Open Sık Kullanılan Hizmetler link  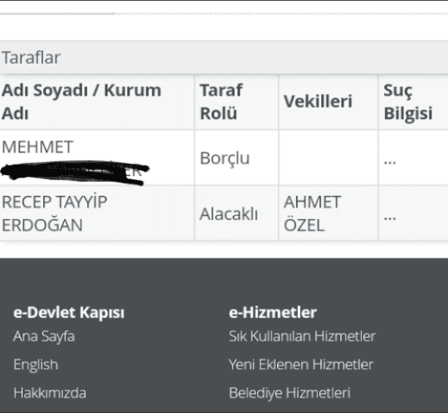coord(302,336)
